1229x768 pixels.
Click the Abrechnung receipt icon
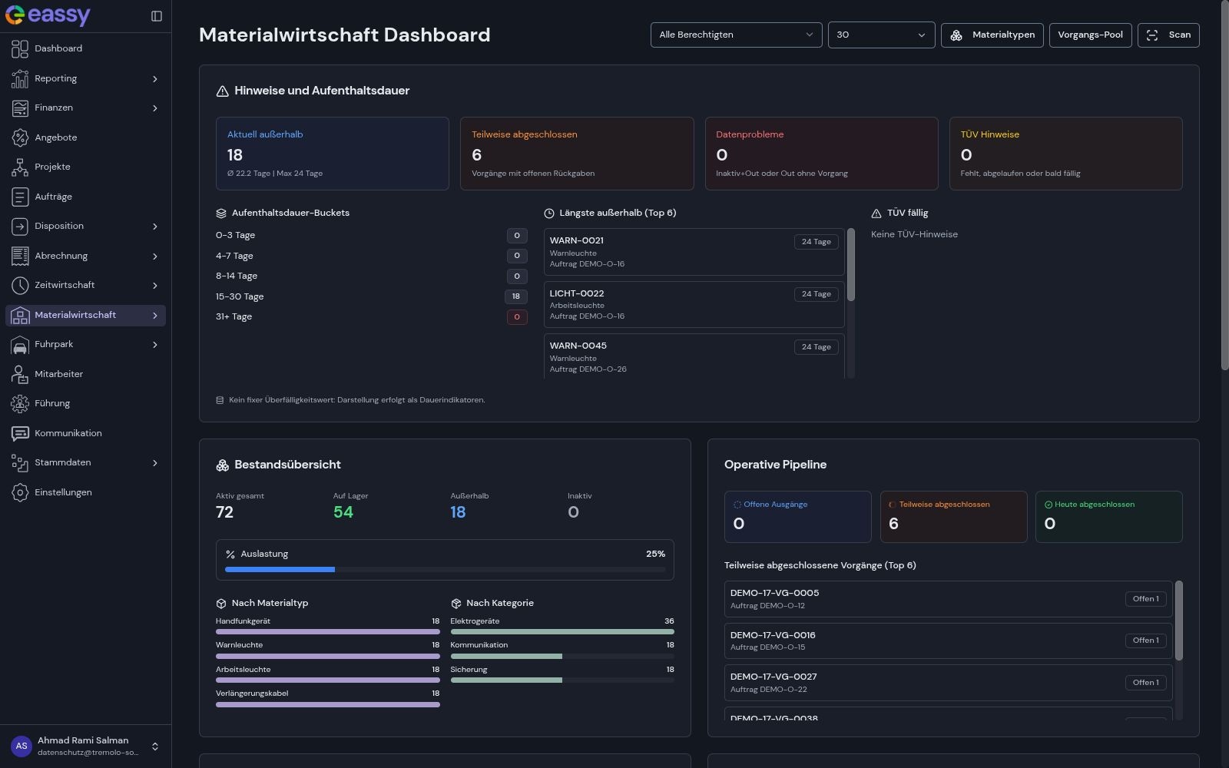(x=20, y=256)
